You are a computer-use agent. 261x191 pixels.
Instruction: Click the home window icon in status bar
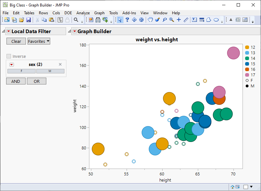click(x=233, y=187)
